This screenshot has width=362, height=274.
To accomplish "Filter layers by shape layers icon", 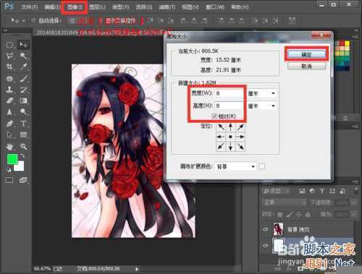I will coord(332,191).
